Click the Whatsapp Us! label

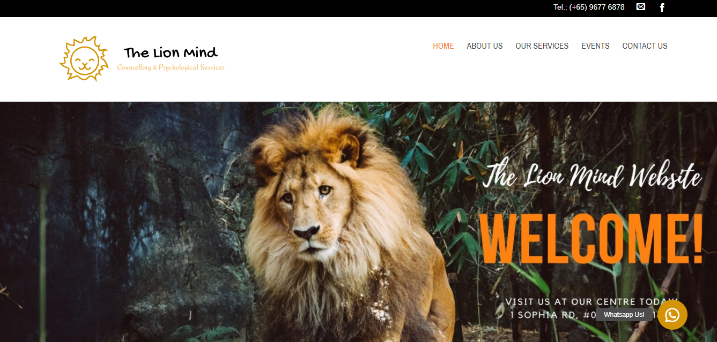coord(624,315)
